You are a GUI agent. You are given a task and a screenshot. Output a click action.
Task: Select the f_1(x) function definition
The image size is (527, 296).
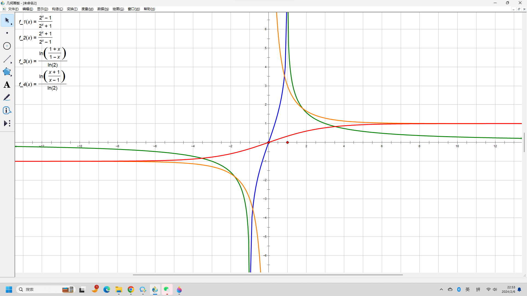point(35,22)
